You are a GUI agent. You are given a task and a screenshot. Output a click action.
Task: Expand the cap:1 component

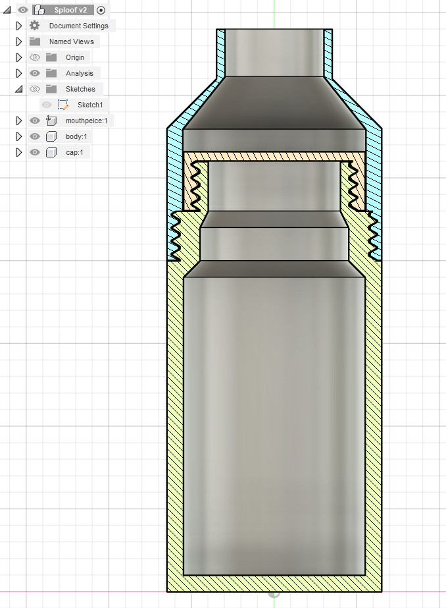[x=18, y=152]
